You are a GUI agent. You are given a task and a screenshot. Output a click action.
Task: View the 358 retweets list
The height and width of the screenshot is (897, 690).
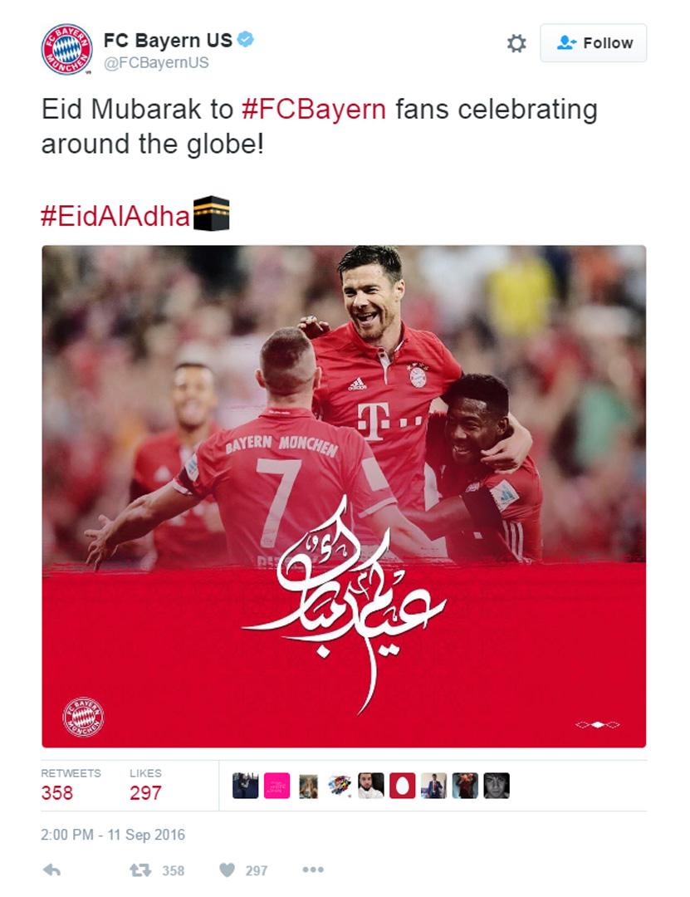71,785
